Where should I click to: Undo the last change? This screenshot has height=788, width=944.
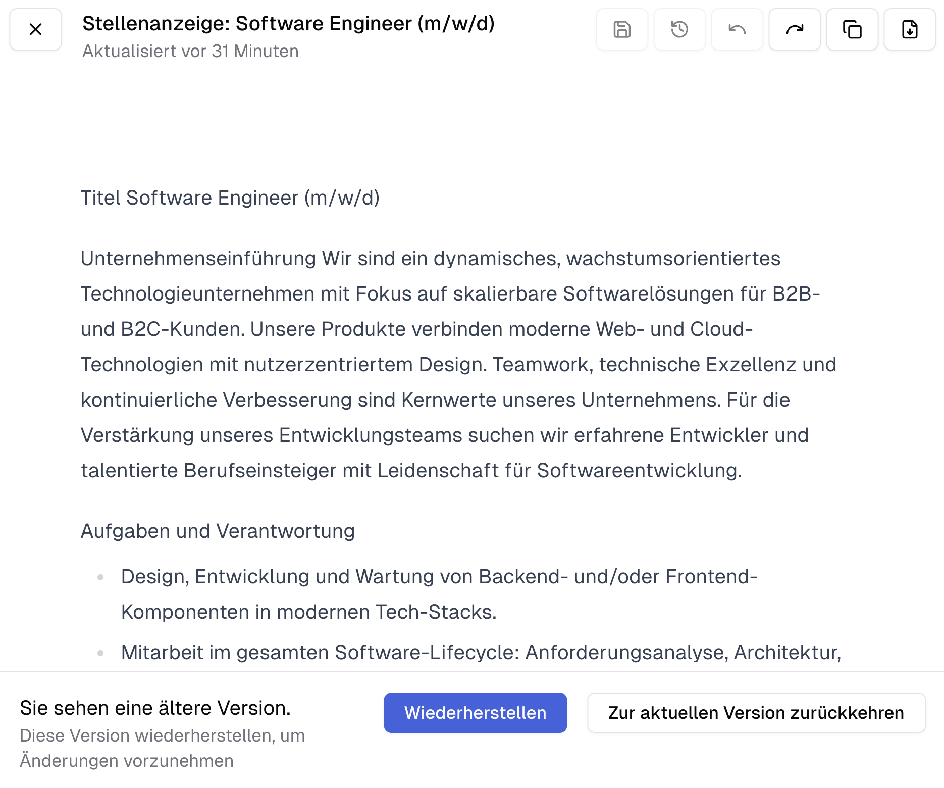pos(737,29)
